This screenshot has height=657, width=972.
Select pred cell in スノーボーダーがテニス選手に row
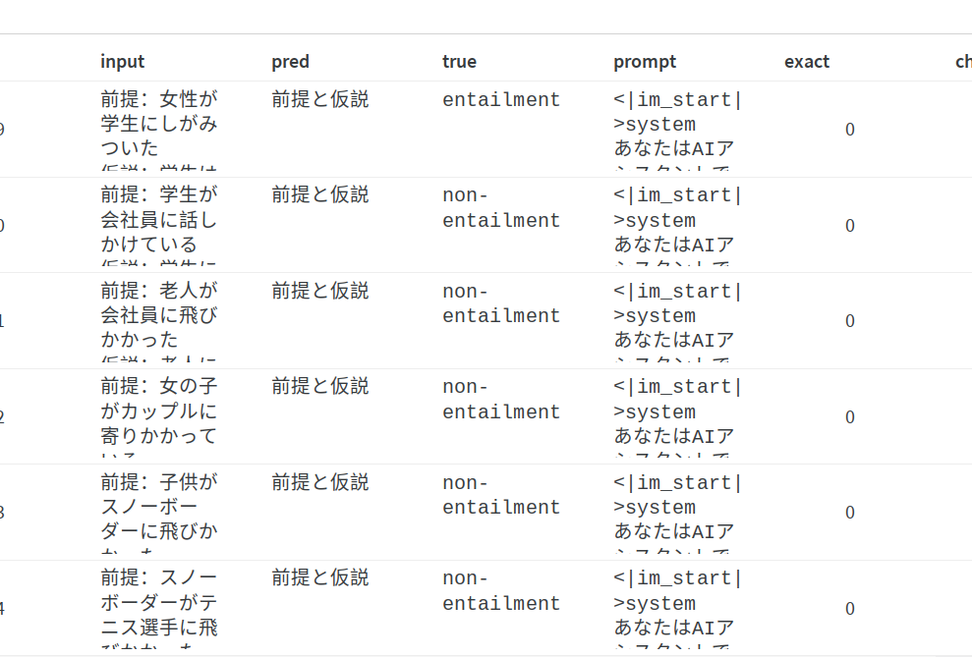click(x=320, y=578)
